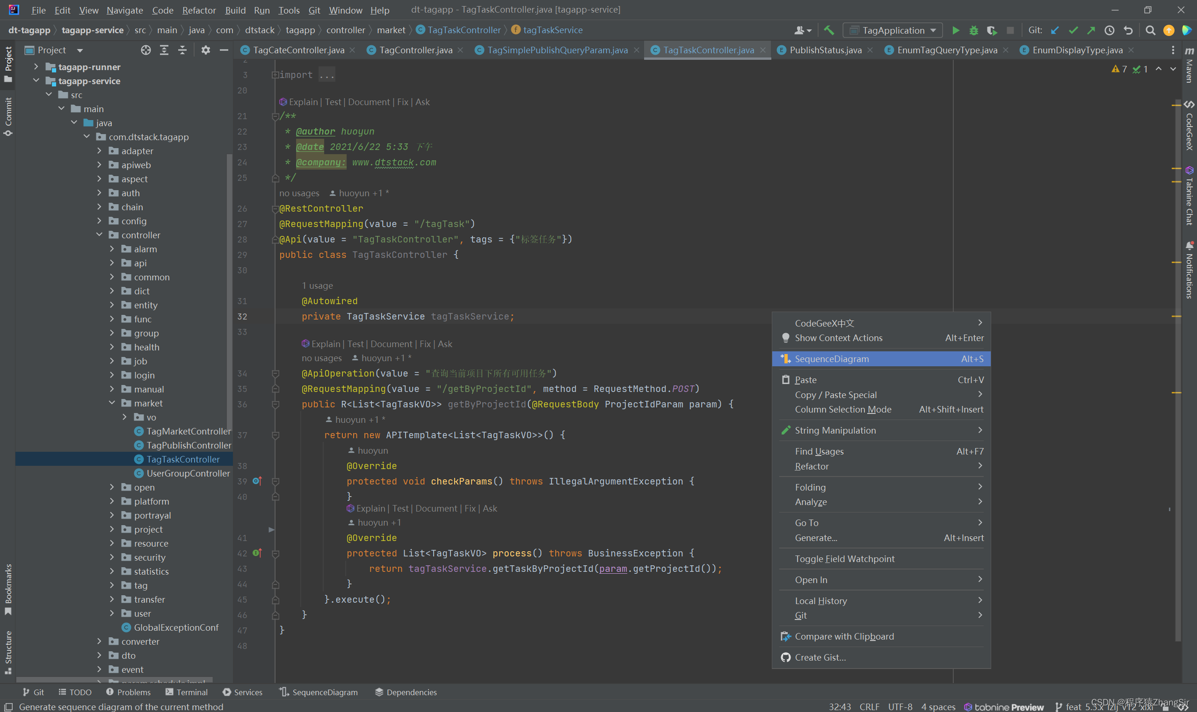Click the Document link above getByProjectId
The height and width of the screenshot is (712, 1197).
coord(391,344)
